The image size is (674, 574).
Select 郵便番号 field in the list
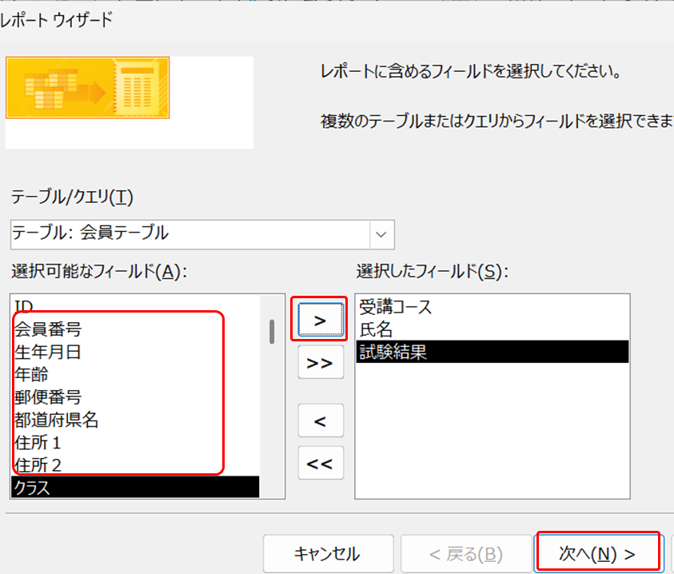tap(47, 396)
